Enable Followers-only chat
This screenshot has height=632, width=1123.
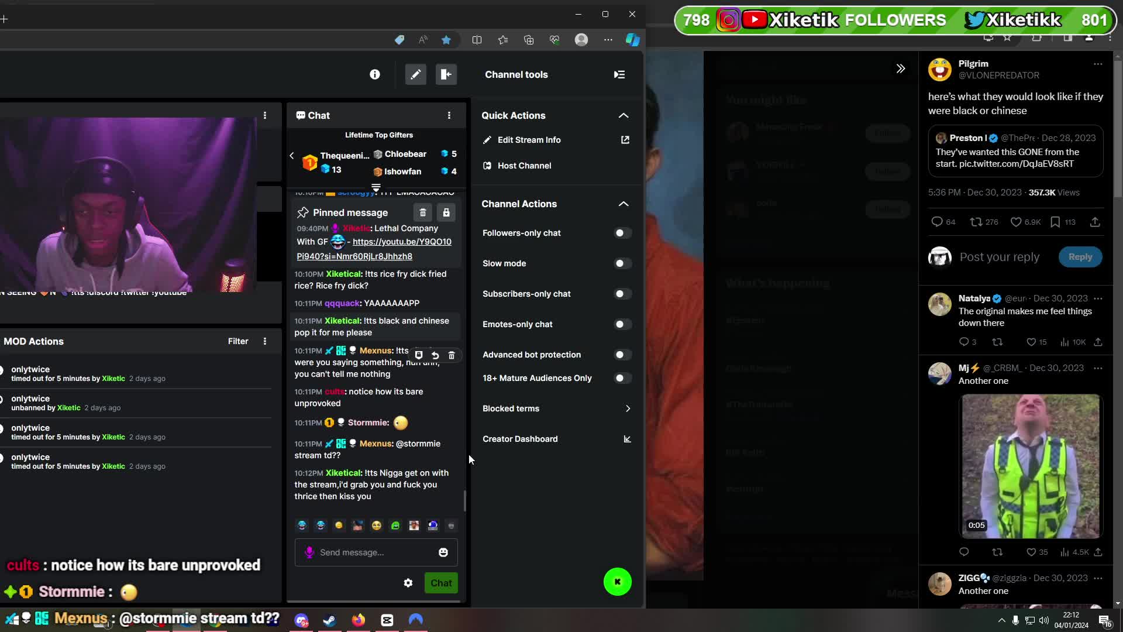click(621, 233)
